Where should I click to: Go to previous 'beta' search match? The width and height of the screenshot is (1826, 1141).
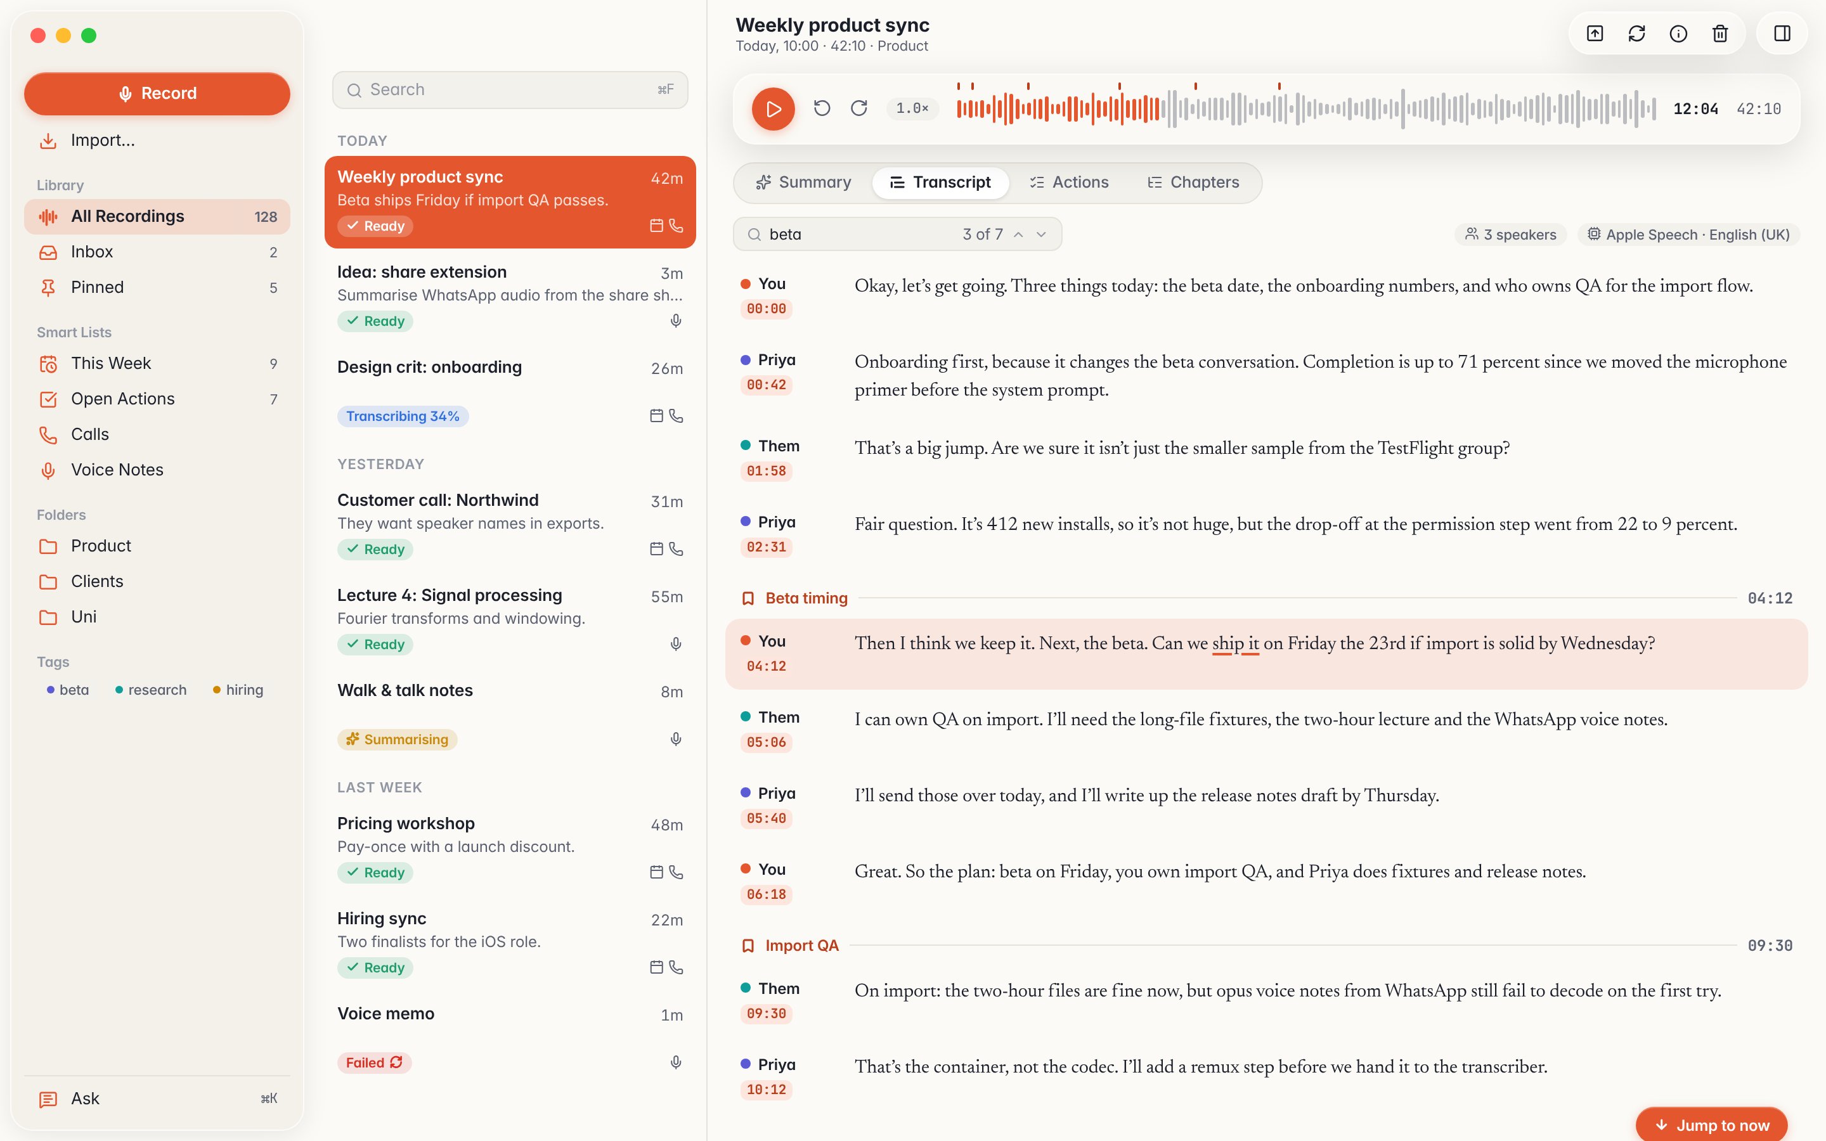[1019, 235]
